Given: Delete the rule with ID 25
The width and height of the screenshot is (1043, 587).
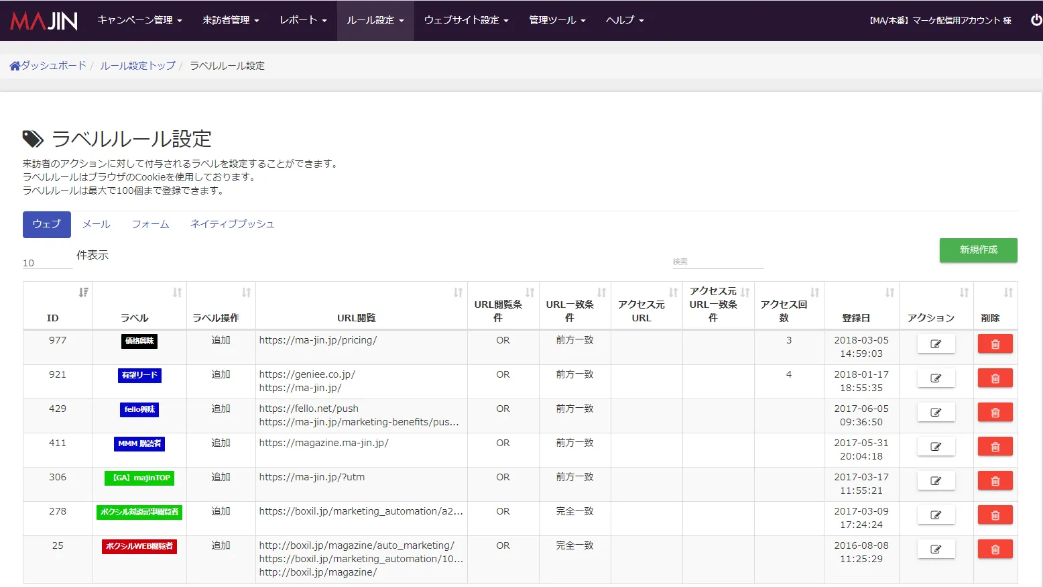Looking at the screenshot, I should coord(995,549).
